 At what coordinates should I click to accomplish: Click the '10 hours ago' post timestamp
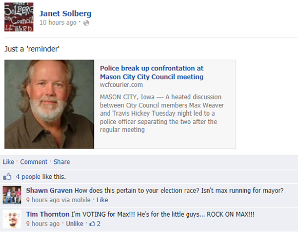58,22
